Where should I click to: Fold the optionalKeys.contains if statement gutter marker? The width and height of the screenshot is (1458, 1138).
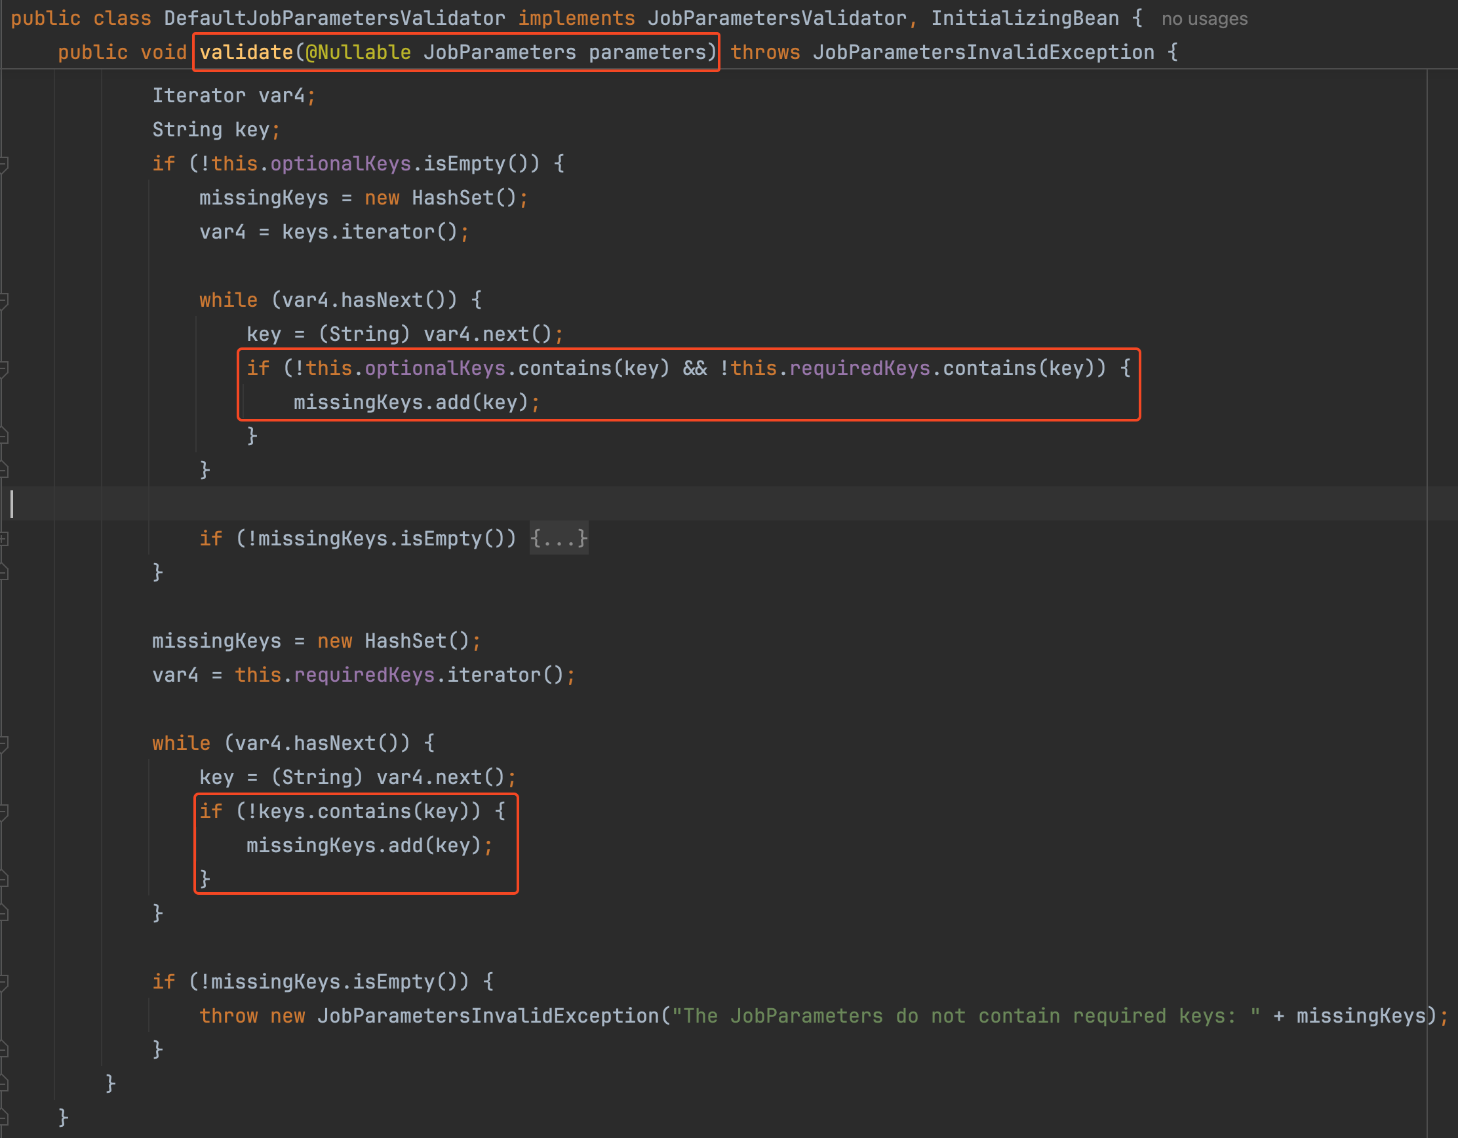coord(4,368)
